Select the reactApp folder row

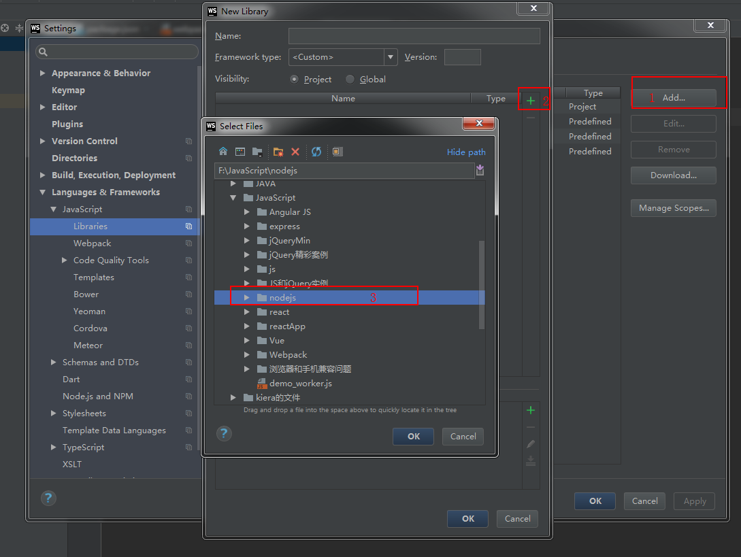click(x=349, y=326)
